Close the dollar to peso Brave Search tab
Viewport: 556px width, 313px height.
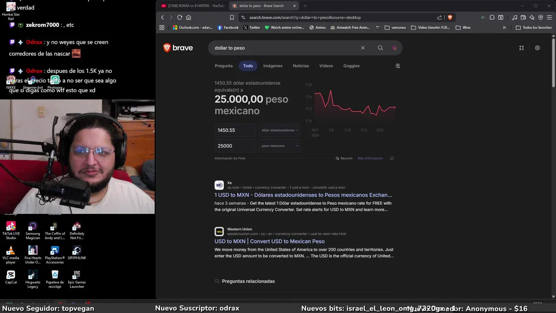295,6
